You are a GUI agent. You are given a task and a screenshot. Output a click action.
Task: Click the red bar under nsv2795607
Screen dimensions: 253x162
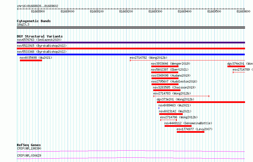tap(165, 84)
